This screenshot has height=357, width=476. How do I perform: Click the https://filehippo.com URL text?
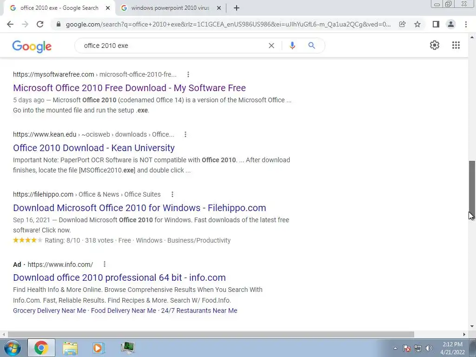43,194
